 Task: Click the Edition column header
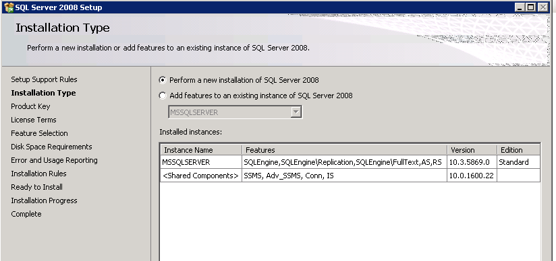518,150
